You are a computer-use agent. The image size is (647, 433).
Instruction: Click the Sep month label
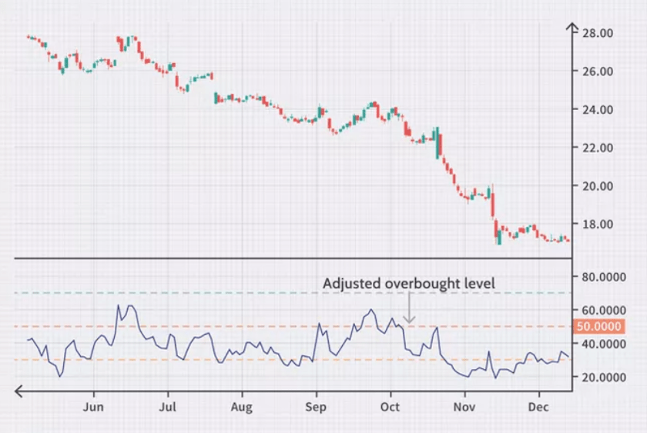tap(316, 408)
